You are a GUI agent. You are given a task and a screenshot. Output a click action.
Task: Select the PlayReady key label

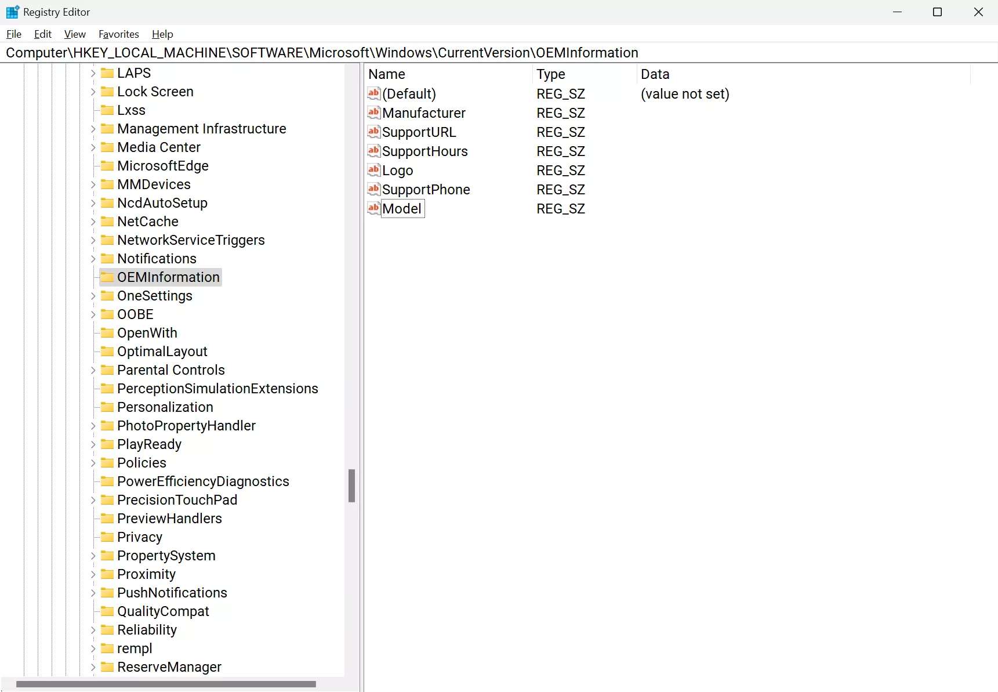click(150, 444)
